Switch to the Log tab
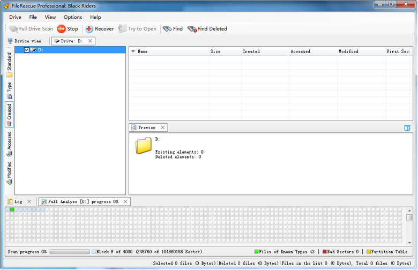 pyautogui.click(x=18, y=201)
